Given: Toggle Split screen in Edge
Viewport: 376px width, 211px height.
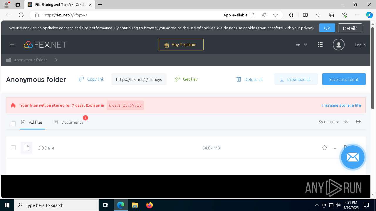Looking at the screenshot, I should point(305,15).
